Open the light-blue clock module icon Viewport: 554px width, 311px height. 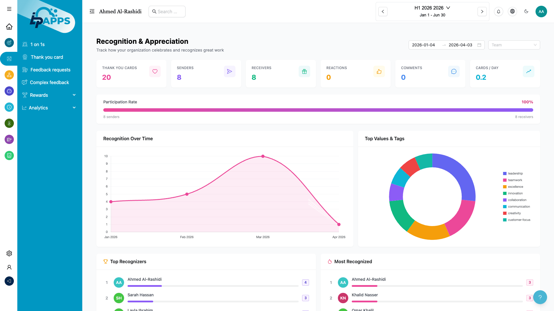tap(9, 107)
